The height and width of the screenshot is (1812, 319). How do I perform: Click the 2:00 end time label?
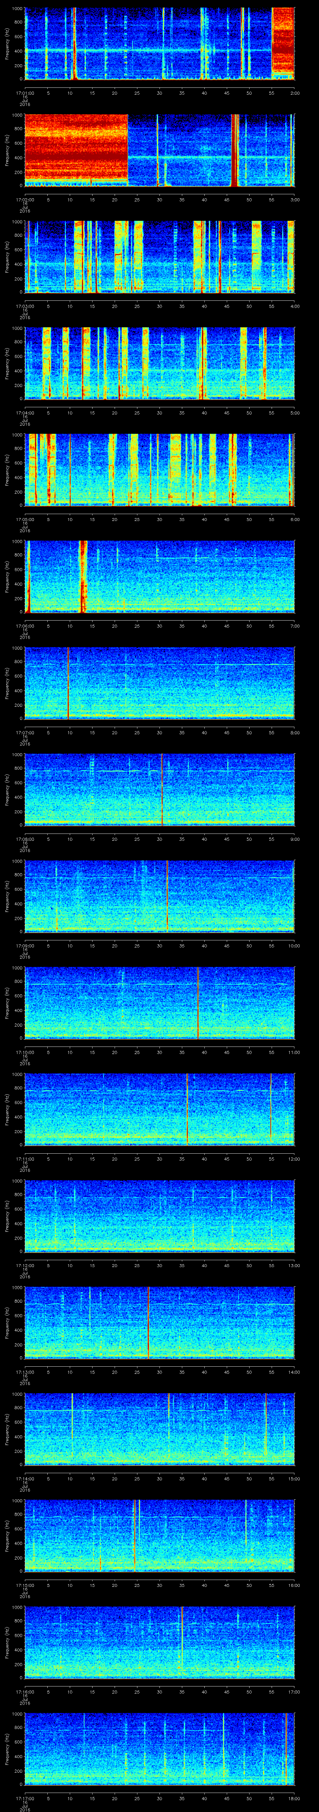tap(294, 92)
